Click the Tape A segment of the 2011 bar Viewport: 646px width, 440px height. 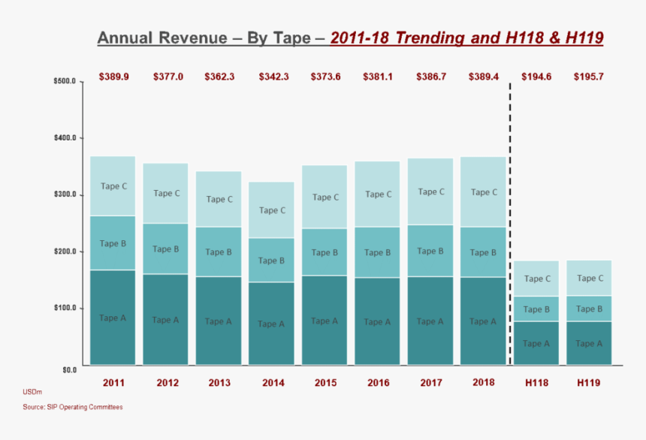(113, 318)
